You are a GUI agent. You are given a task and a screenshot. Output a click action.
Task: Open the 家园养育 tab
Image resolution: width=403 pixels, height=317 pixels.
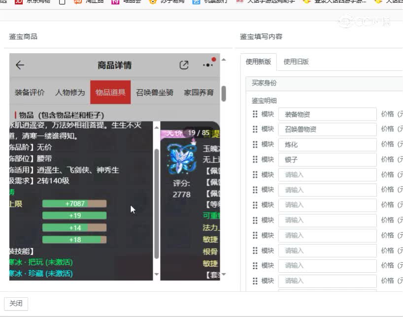point(199,92)
